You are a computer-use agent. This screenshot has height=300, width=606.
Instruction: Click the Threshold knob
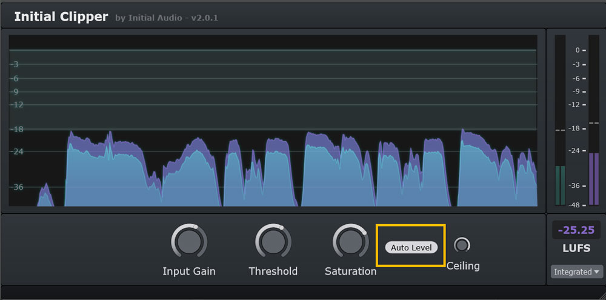(x=273, y=241)
